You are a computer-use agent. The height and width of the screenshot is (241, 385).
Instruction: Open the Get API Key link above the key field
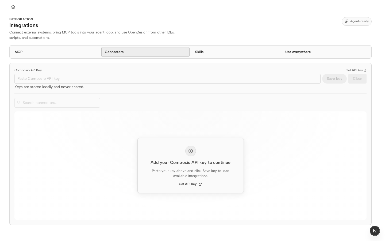coord(356,70)
